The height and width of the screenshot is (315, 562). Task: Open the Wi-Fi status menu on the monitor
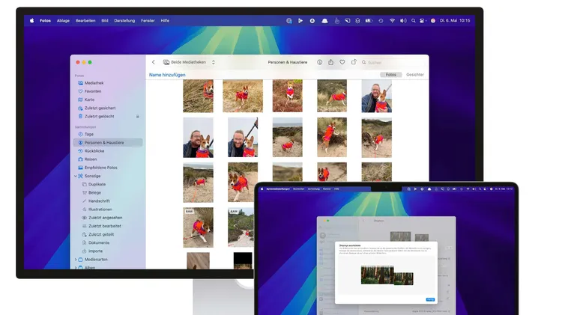pyautogui.click(x=392, y=21)
